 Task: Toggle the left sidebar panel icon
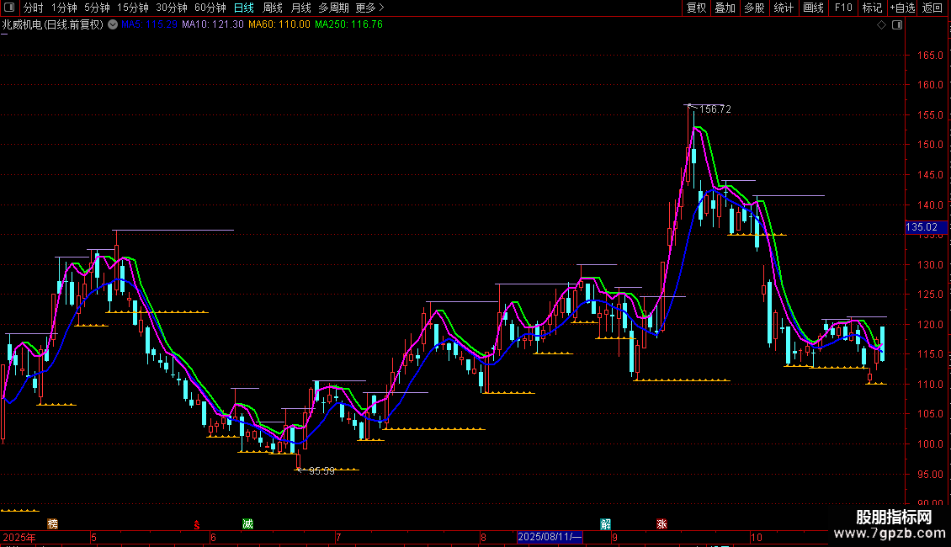pos(9,8)
